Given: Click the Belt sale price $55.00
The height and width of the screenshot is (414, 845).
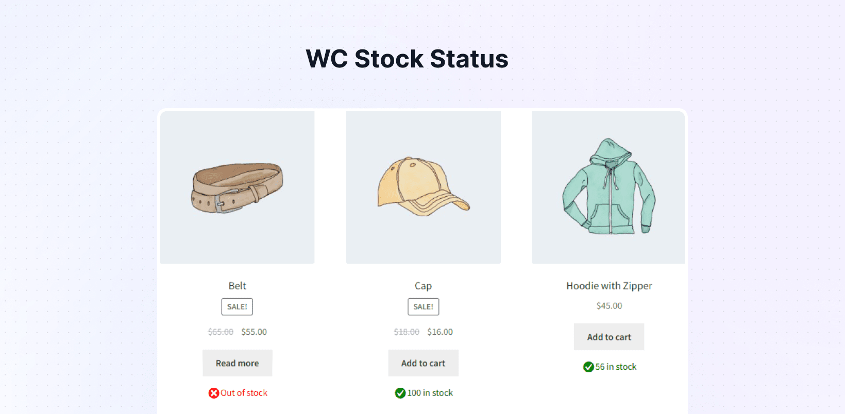Looking at the screenshot, I should [x=254, y=332].
